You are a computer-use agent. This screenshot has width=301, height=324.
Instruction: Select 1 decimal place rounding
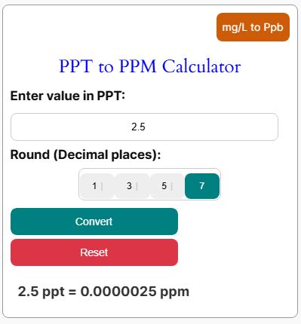click(97, 186)
